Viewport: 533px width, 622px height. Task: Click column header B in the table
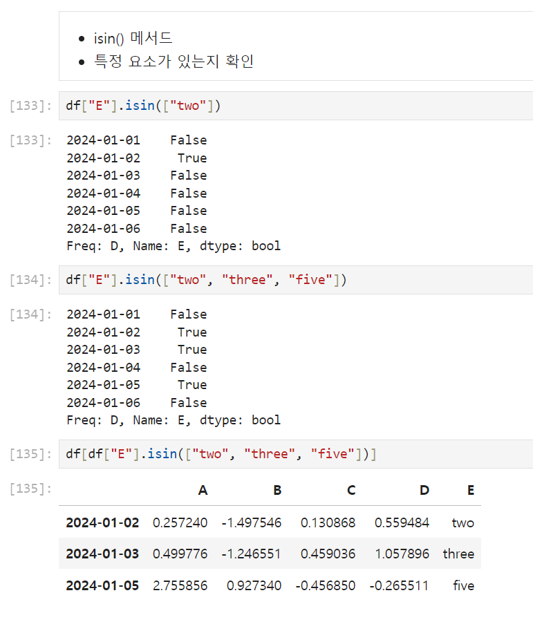(277, 491)
